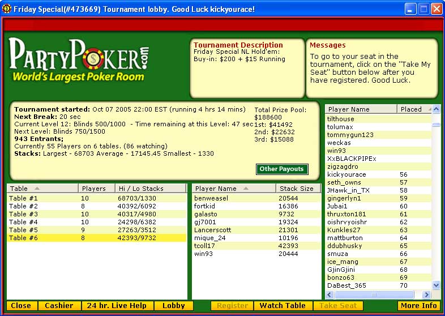Image resolution: width=445 pixels, height=316 pixels.
Task: Return to the Lobby
Action: [174, 306]
